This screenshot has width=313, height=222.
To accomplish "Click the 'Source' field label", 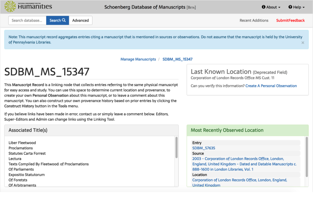I will [198, 153].
